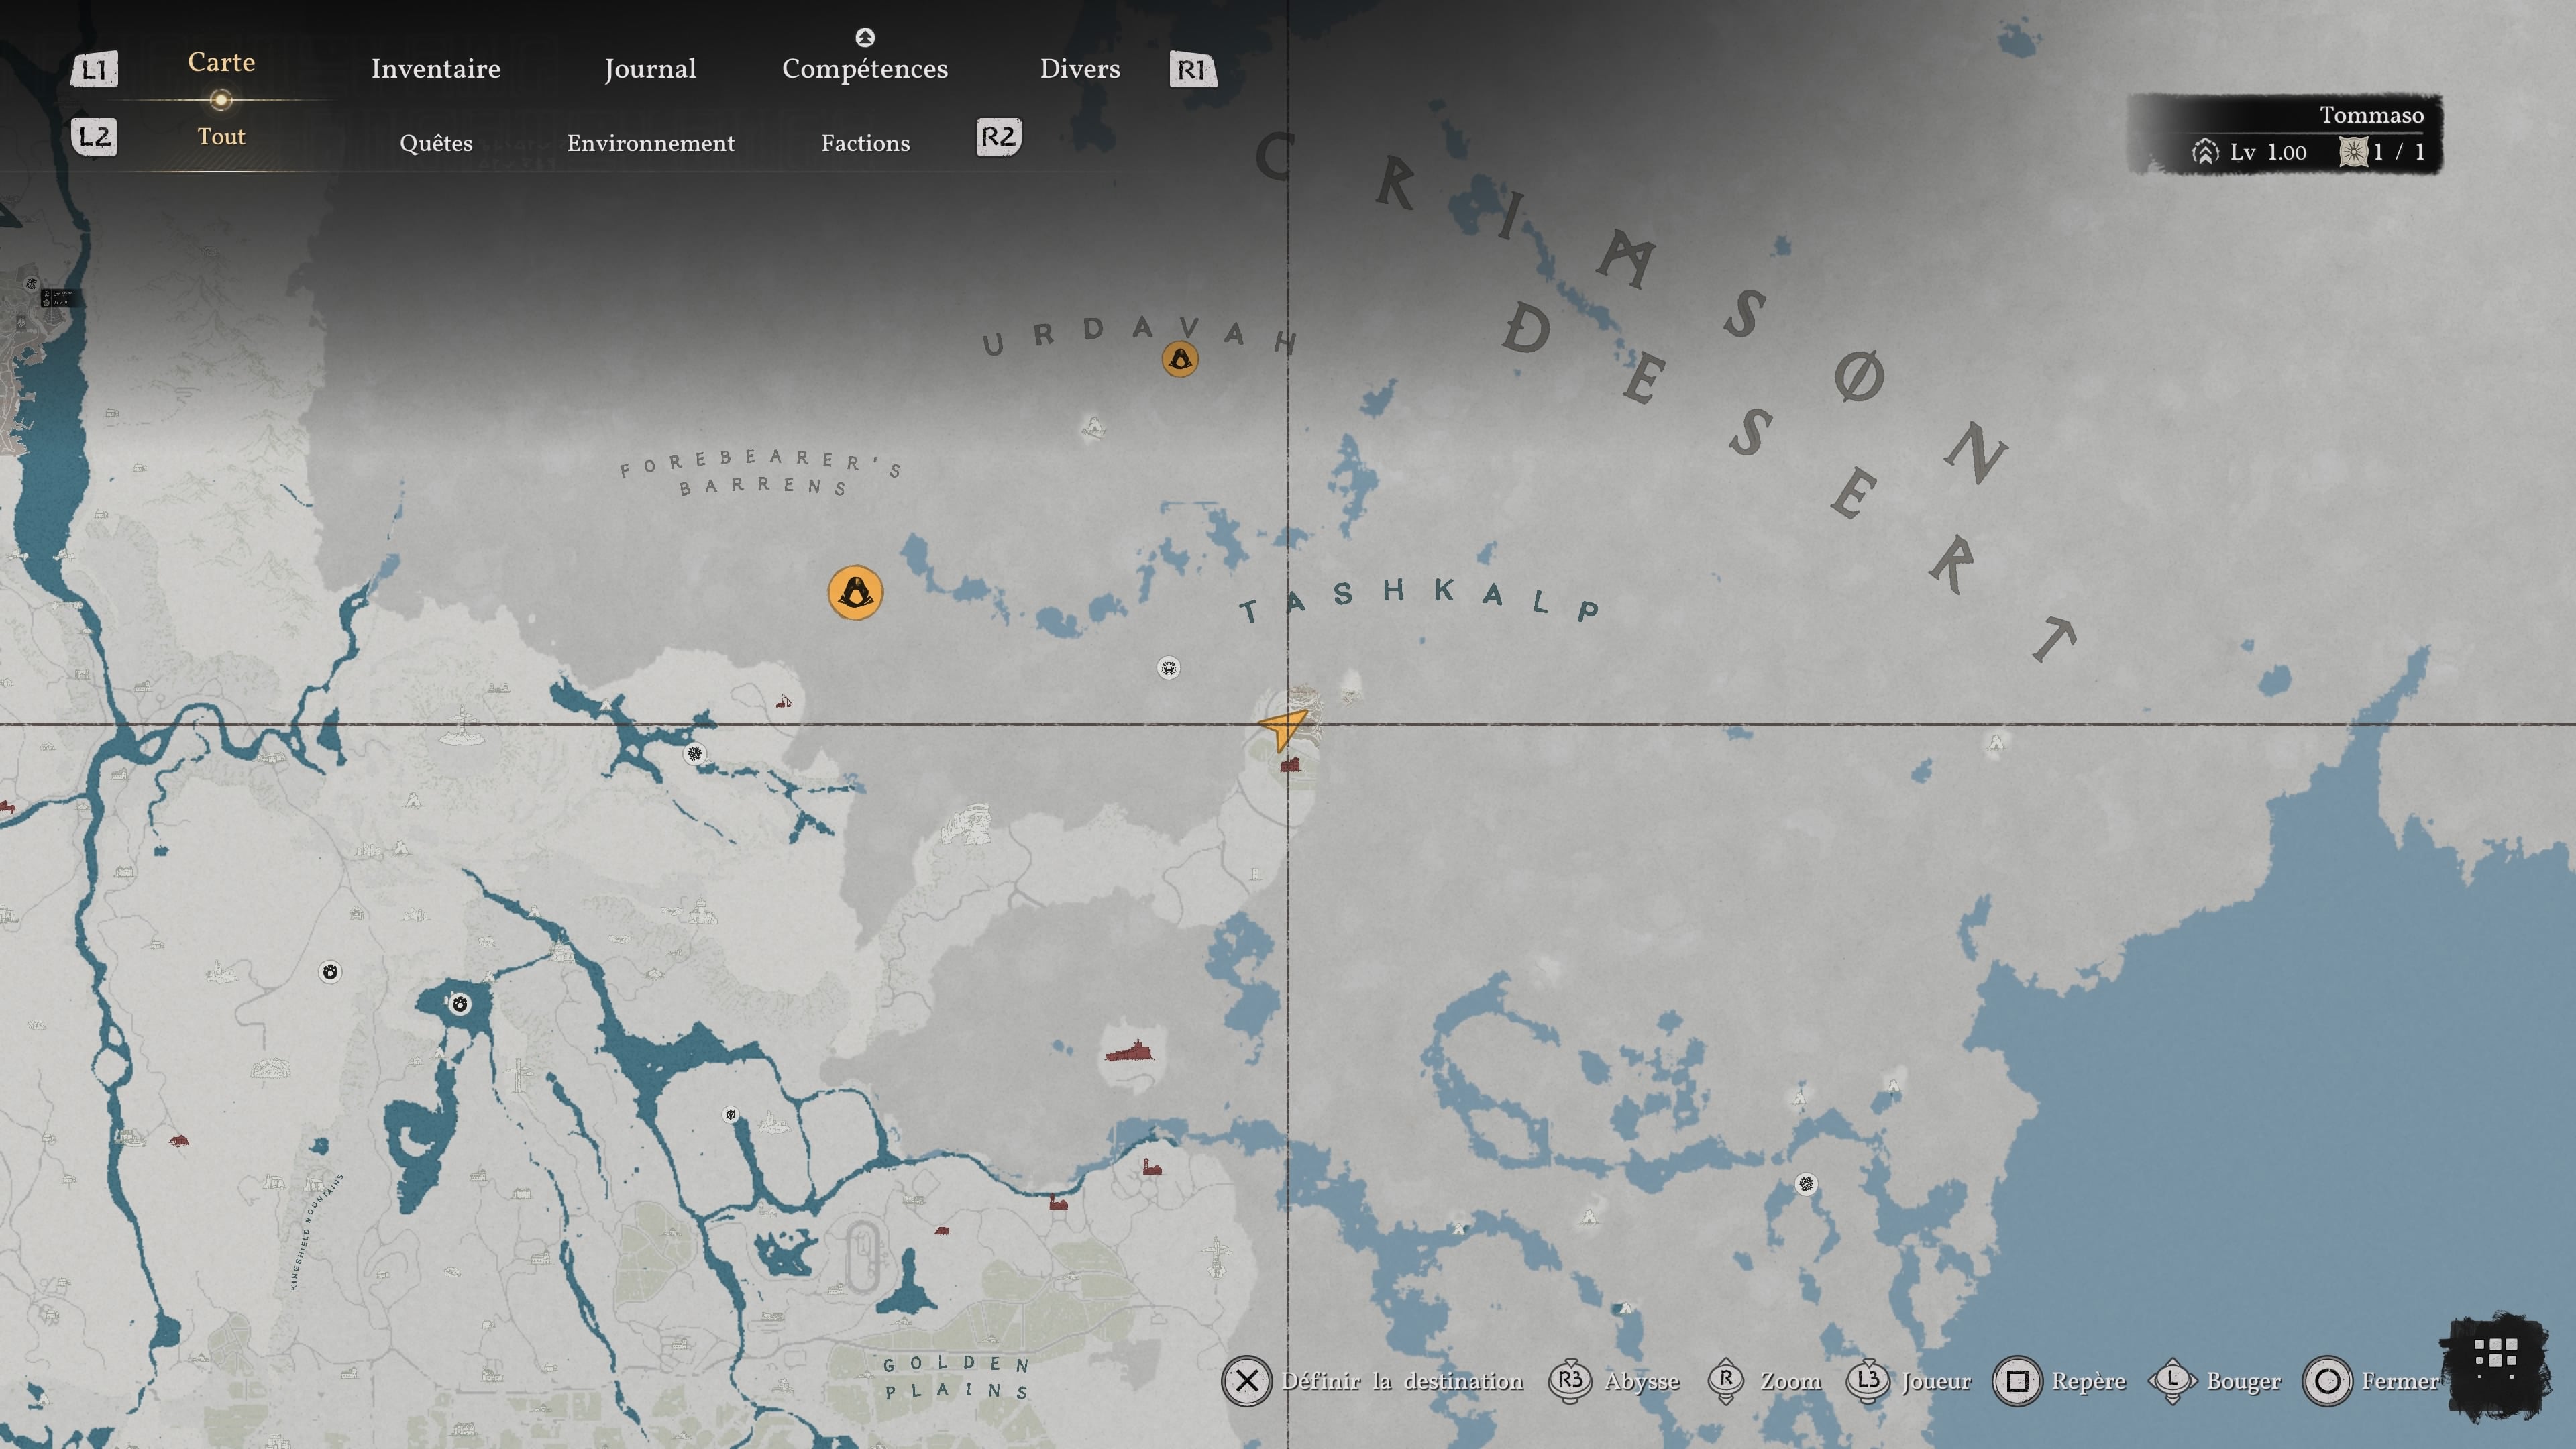Select the large orange hooded marker below Forebearer's Barrens

[x=855, y=592]
